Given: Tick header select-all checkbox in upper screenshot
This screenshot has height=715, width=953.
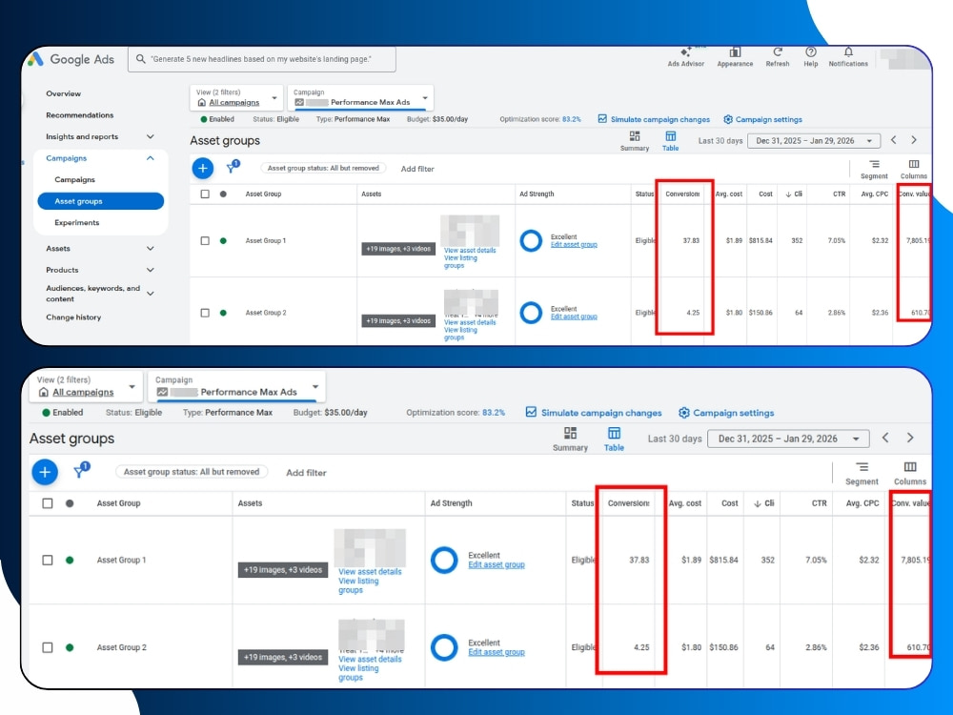Looking at the screenshot, I should [x=205, y=194].
